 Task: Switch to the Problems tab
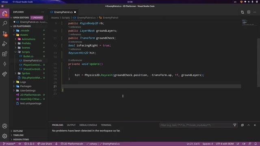58,125
